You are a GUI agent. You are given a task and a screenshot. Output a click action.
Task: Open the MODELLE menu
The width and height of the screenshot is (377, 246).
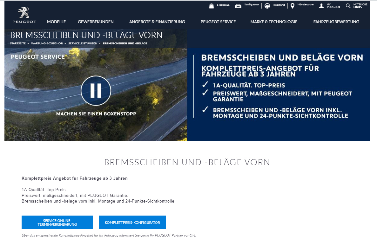[x=57, y=22]
